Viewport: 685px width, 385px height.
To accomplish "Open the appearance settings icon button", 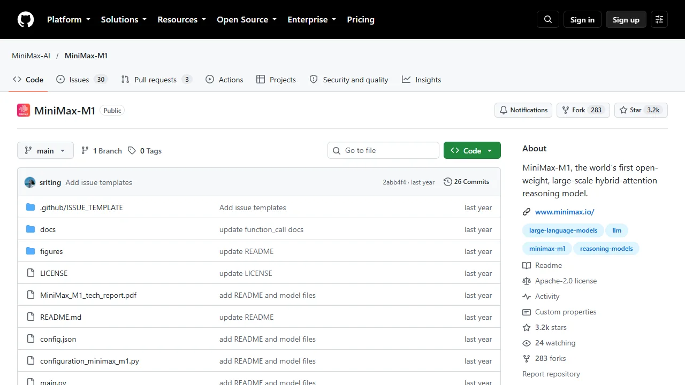I will 659,20.
